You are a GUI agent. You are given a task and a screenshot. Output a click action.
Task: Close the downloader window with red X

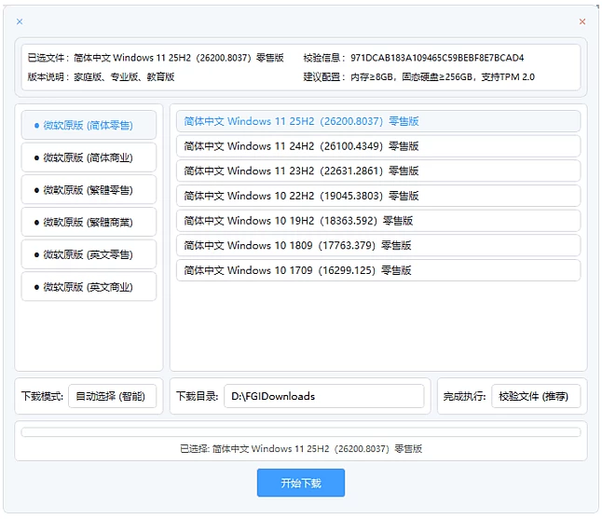coord(582,21)
